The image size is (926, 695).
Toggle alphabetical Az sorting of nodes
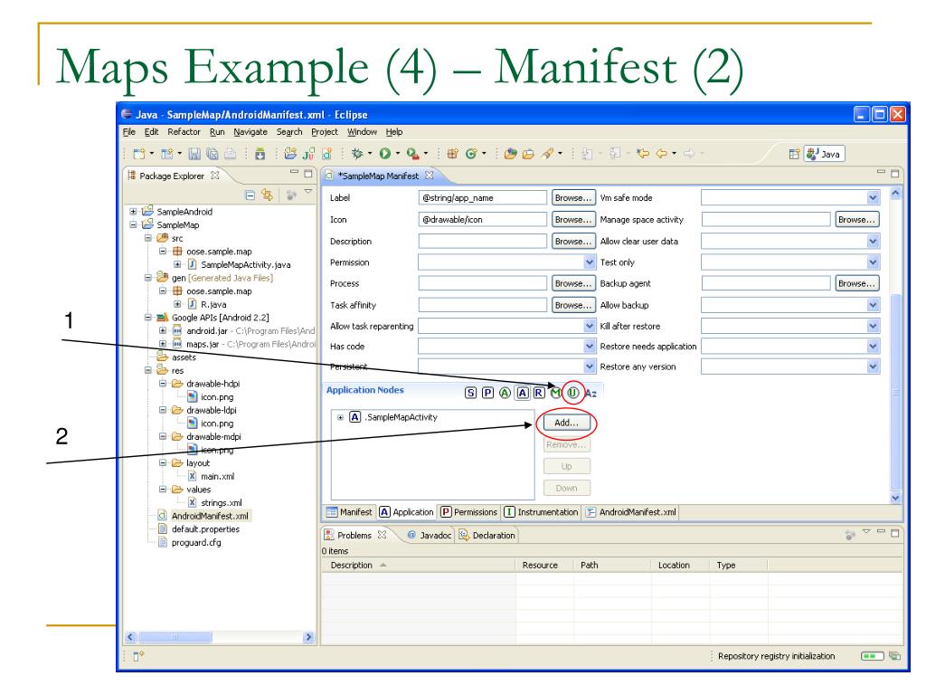pyautogui.click(x=591, y=393)
